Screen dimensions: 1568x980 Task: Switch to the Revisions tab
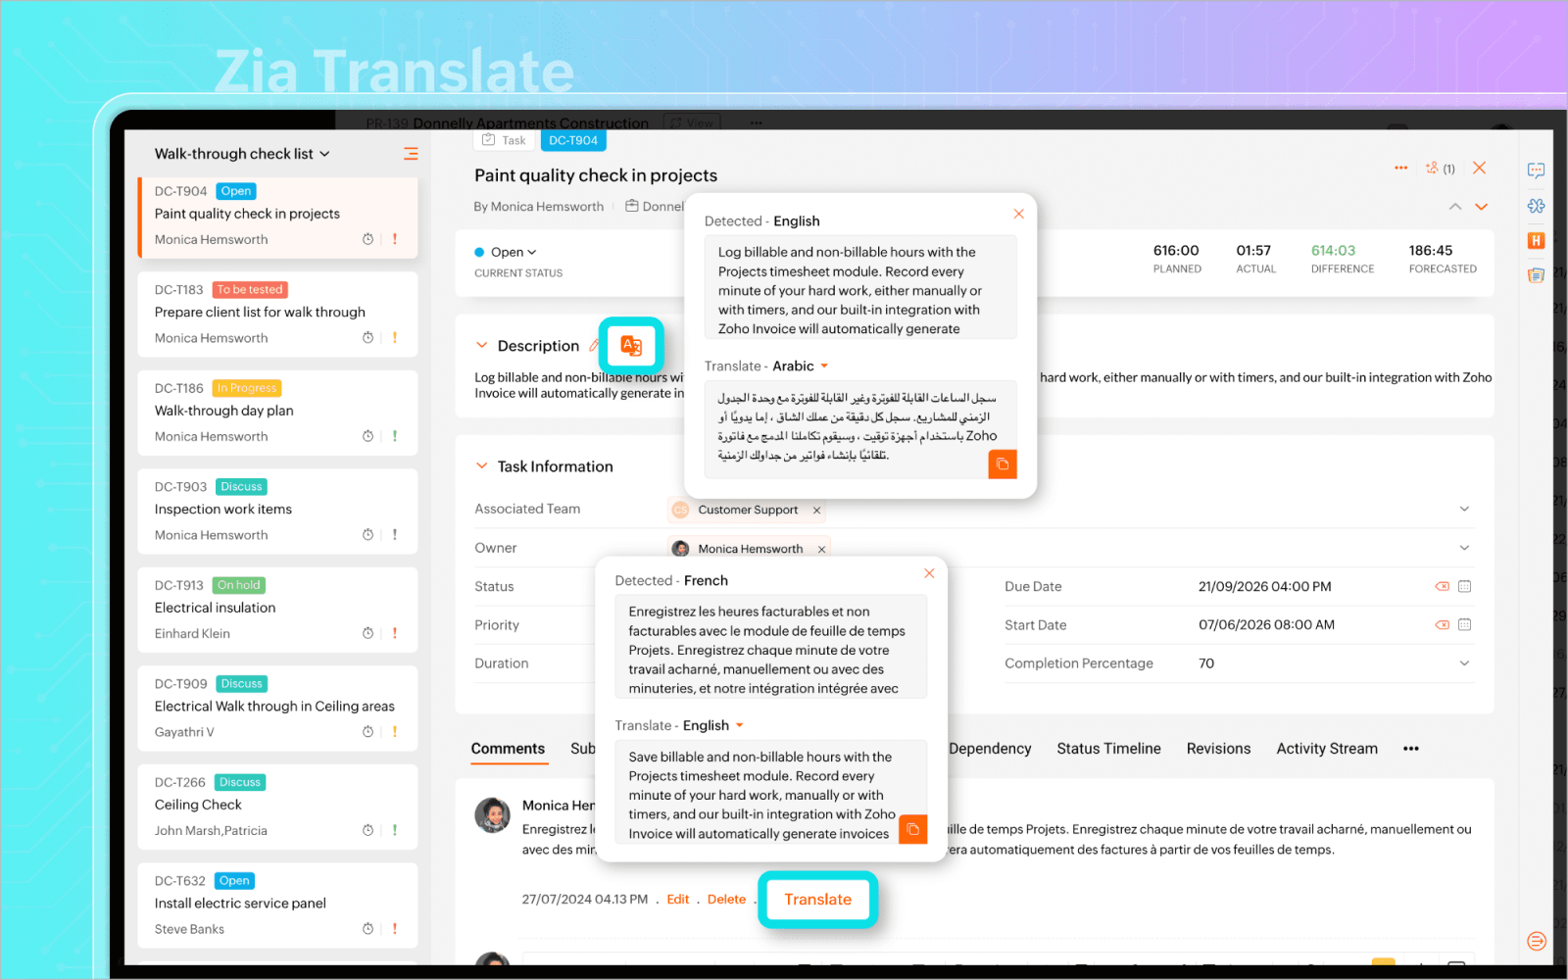[x=1218, y=749]
